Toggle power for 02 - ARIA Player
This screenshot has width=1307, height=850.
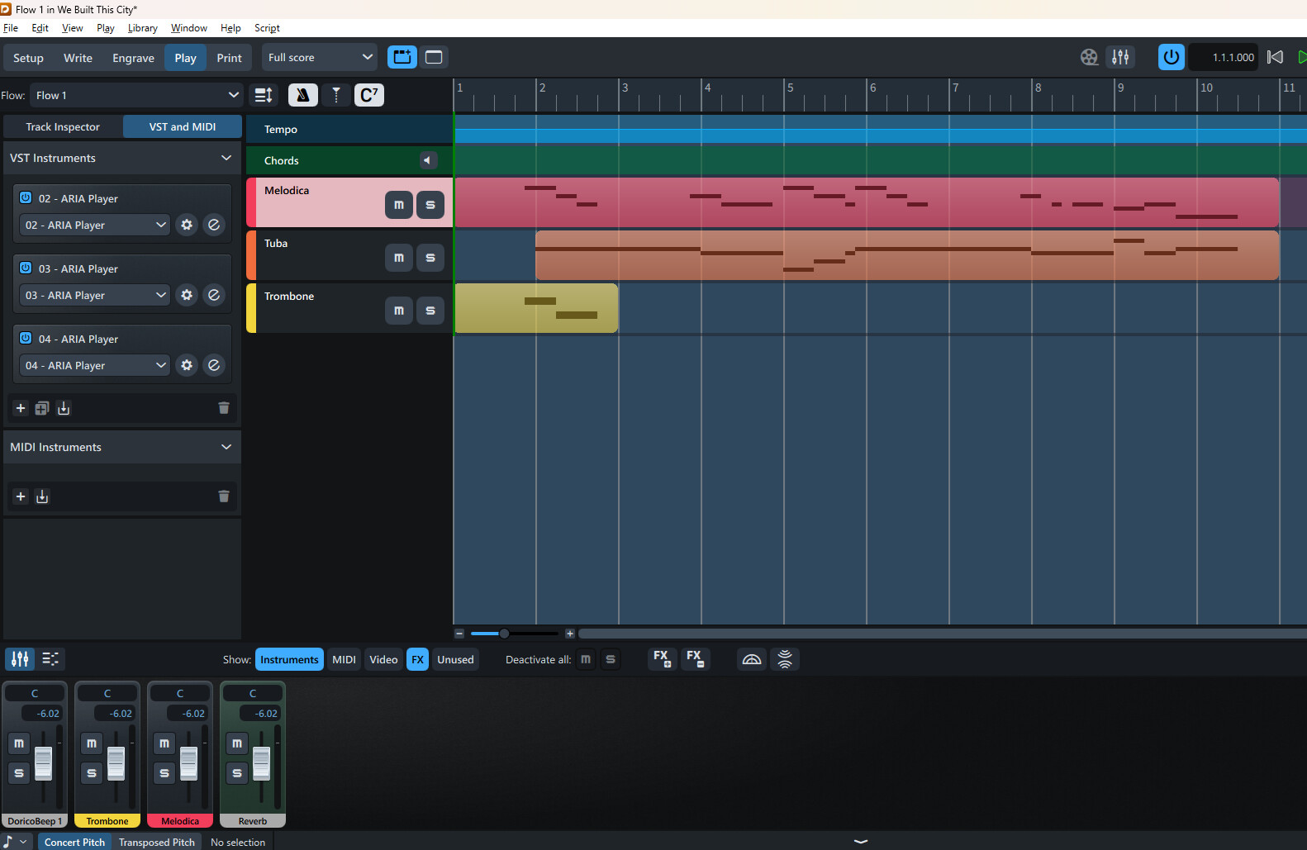pyautogui.click(x=26, y=198)
